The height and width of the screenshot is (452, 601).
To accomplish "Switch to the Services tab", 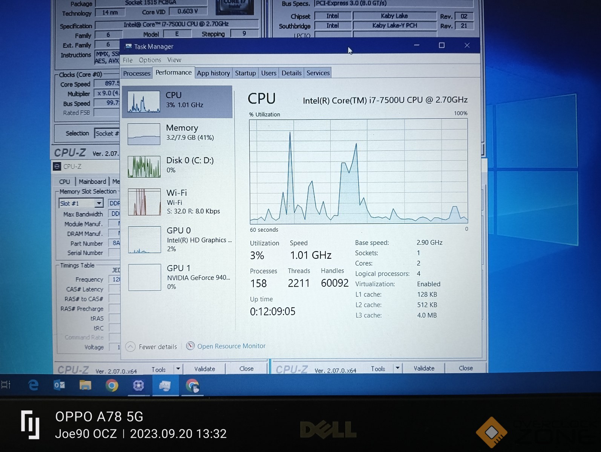I will (x=318, y=73).
